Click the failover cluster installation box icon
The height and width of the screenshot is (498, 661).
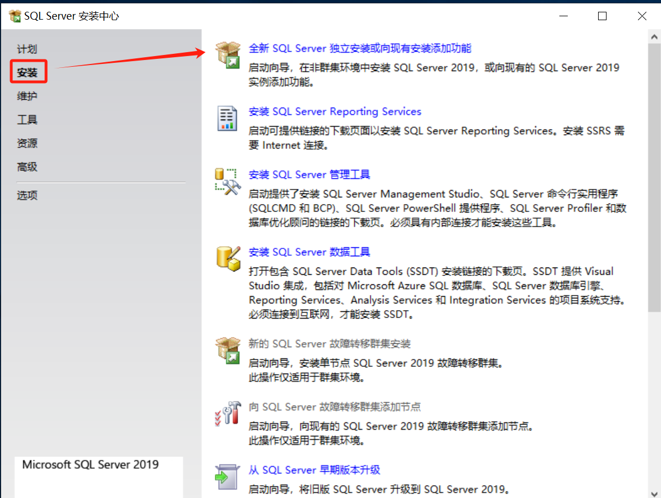[228, 351]
